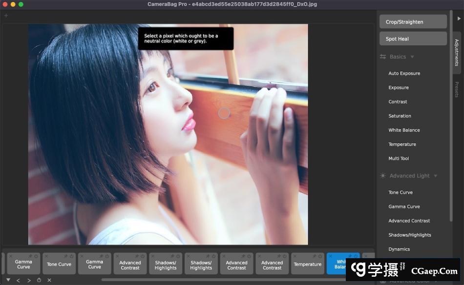
Task: Select the Adjustments side tab
Action: click(457, 53)
